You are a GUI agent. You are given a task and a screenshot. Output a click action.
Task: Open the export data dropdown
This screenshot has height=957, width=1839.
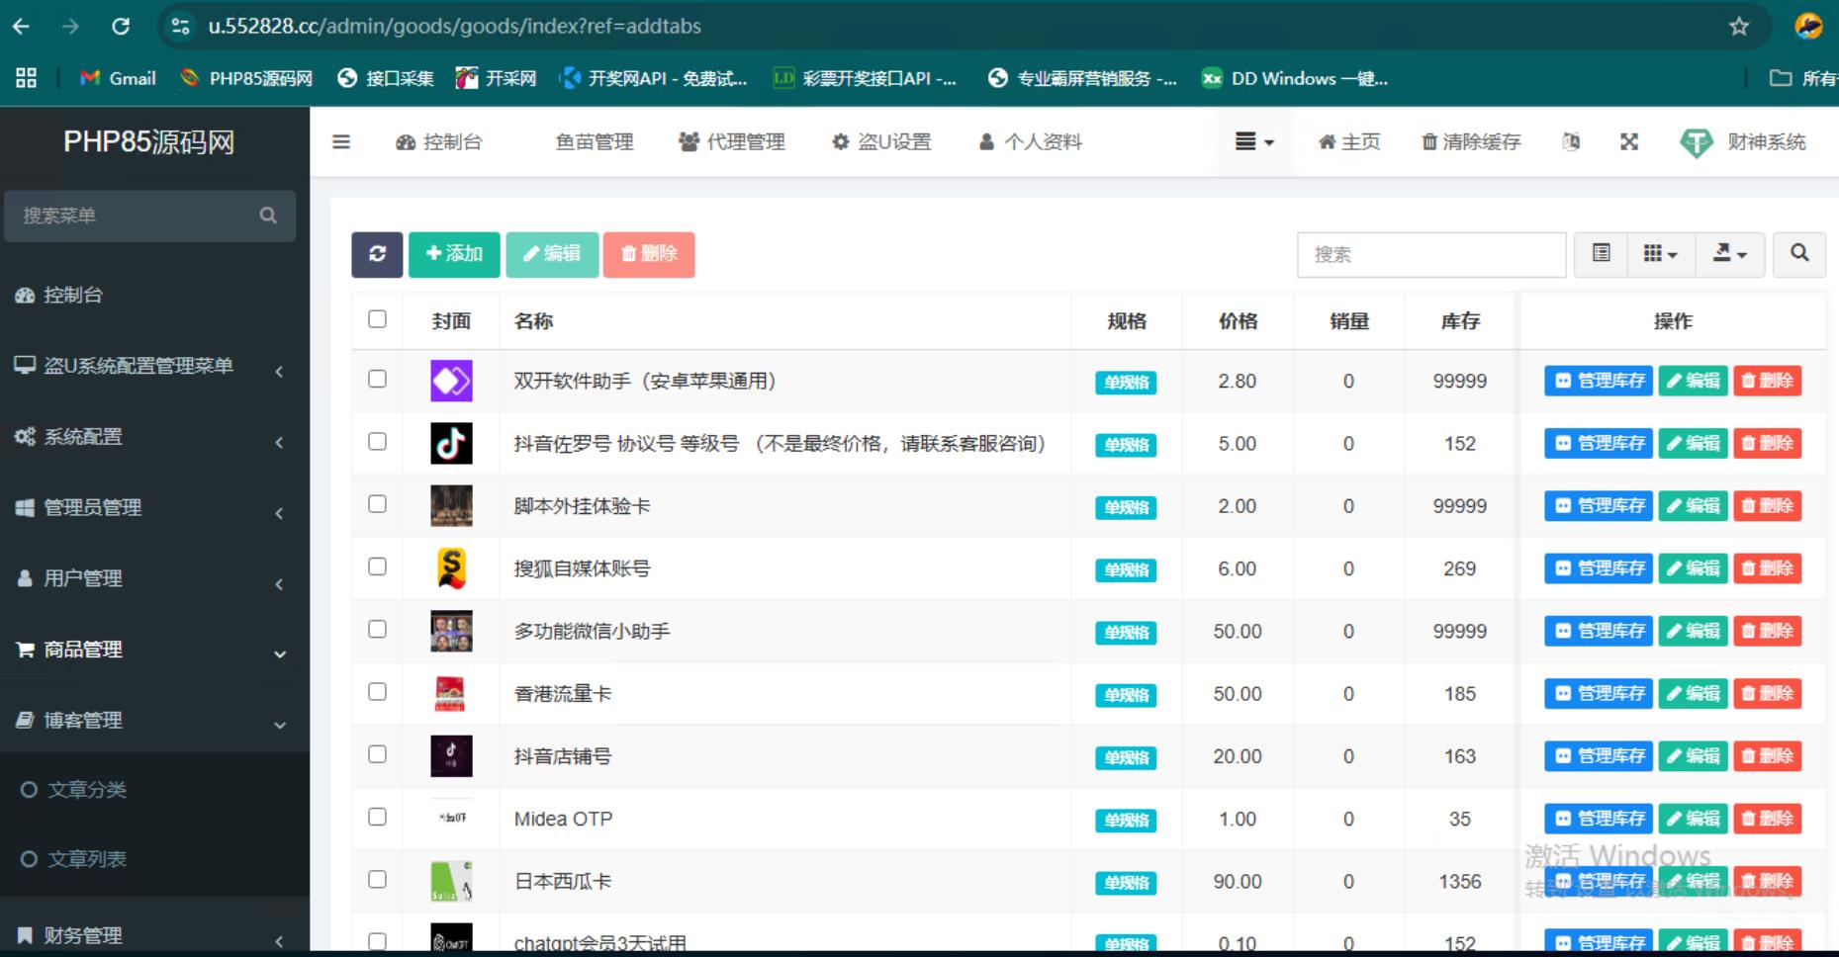(1729, 254)
